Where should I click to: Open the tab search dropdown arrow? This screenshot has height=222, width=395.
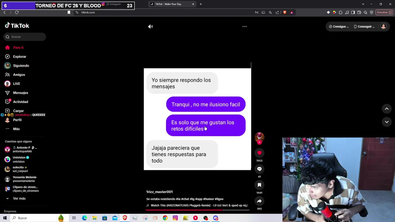coord(363,4)
